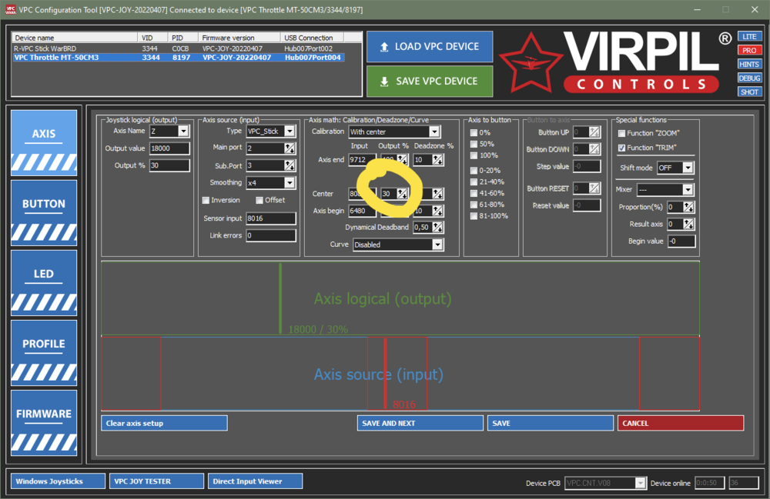This screenshot has width=770, height=499.
Task: Click SAVE VPC DEVICE
Action: (430, 82)
